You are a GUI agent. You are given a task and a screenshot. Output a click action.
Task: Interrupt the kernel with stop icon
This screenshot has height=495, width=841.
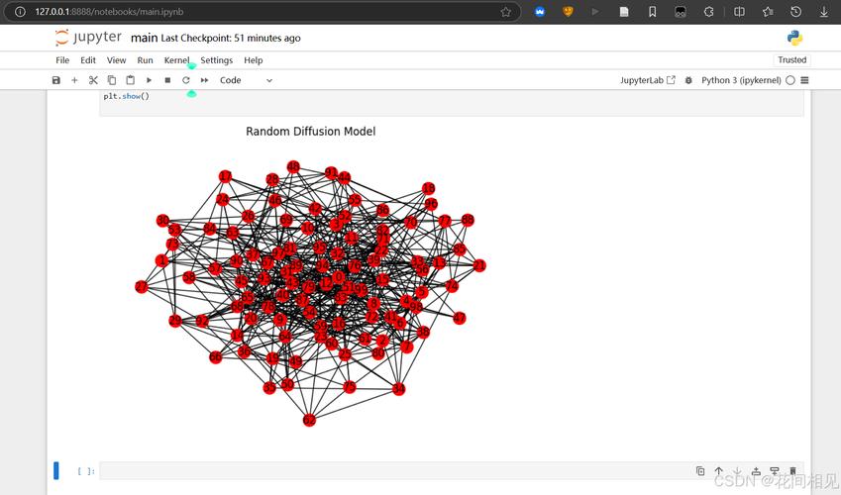tap(167, 80)
